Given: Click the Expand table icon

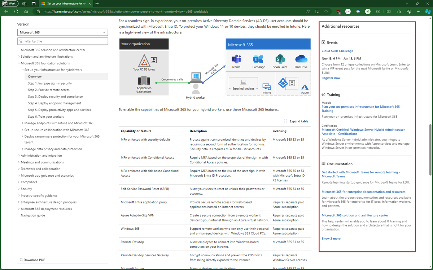Looking at the screenshot, I should pyautogui.click(x=285, y=121).
